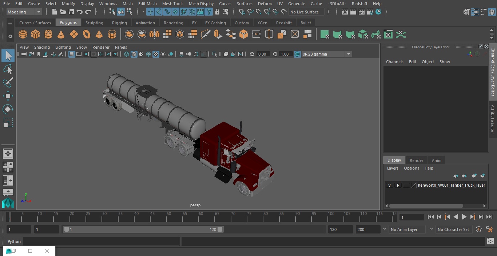
Task: Open the No Character Set dropdown arrow
Action: 431,229
